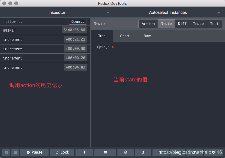Switch to the Test tab
Viewport: 225px width, 158px height.
coord(214,24)
